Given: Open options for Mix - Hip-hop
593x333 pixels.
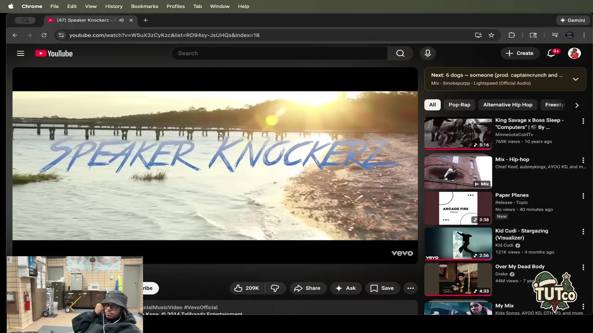Looking at the screenshot, I should 583,160.
